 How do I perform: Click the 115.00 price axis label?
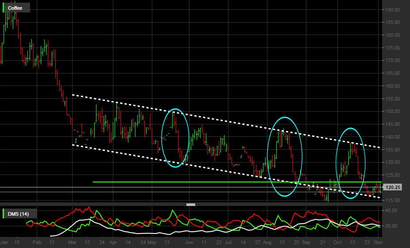tap(392, 200)
